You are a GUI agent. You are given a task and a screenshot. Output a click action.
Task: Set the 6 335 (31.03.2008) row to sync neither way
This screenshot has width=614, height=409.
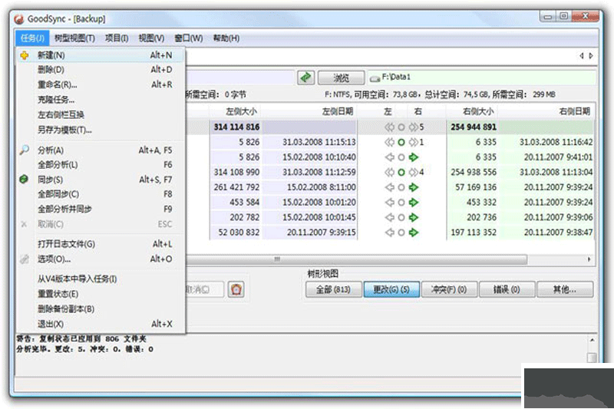(x=401, y=143)
